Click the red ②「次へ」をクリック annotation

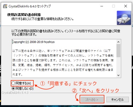coord(95,90)
